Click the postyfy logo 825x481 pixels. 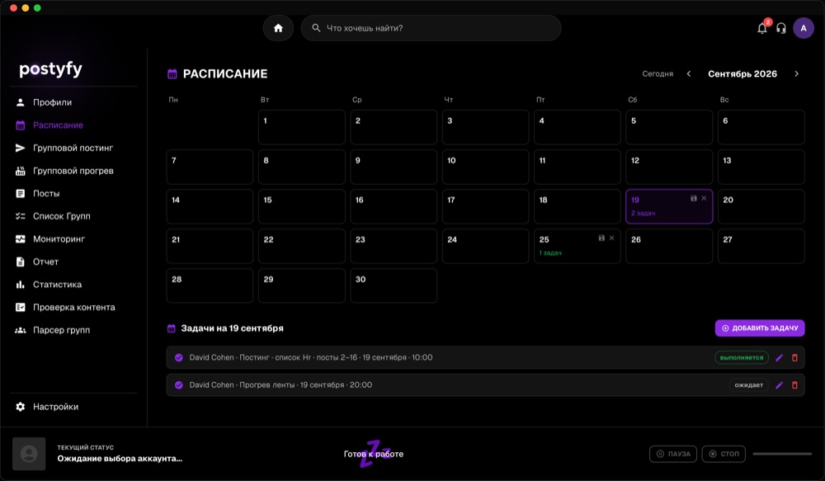50,69
